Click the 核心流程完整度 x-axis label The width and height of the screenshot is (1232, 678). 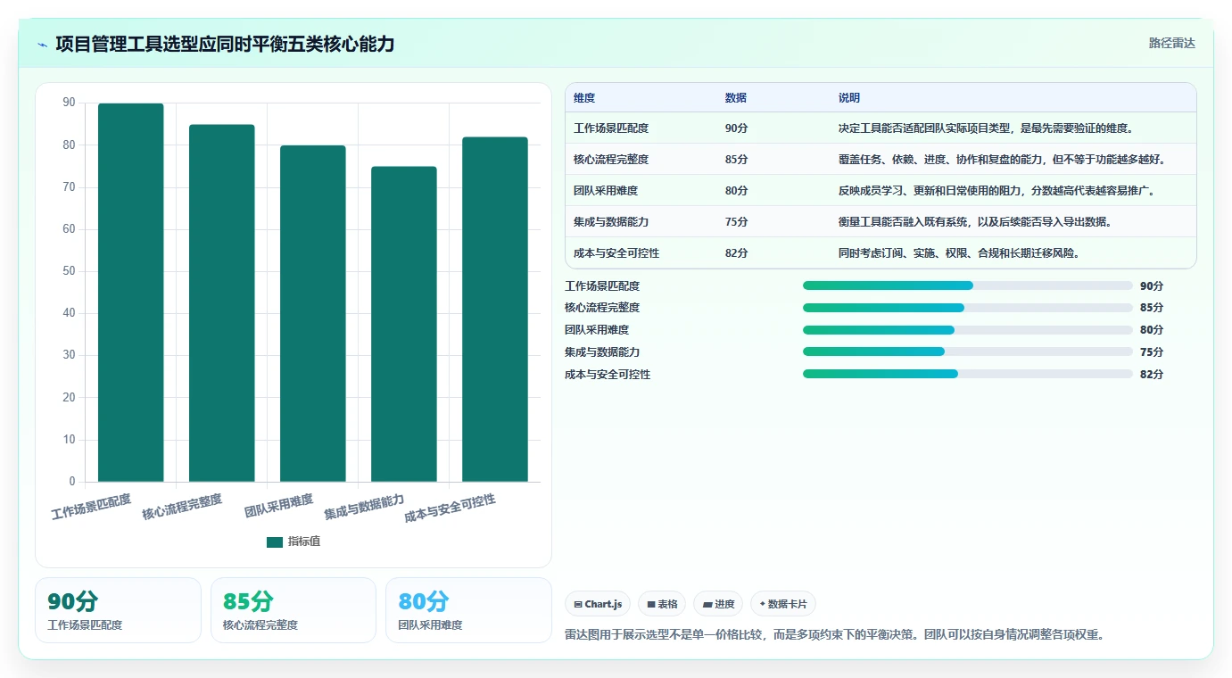coord(182,506)
